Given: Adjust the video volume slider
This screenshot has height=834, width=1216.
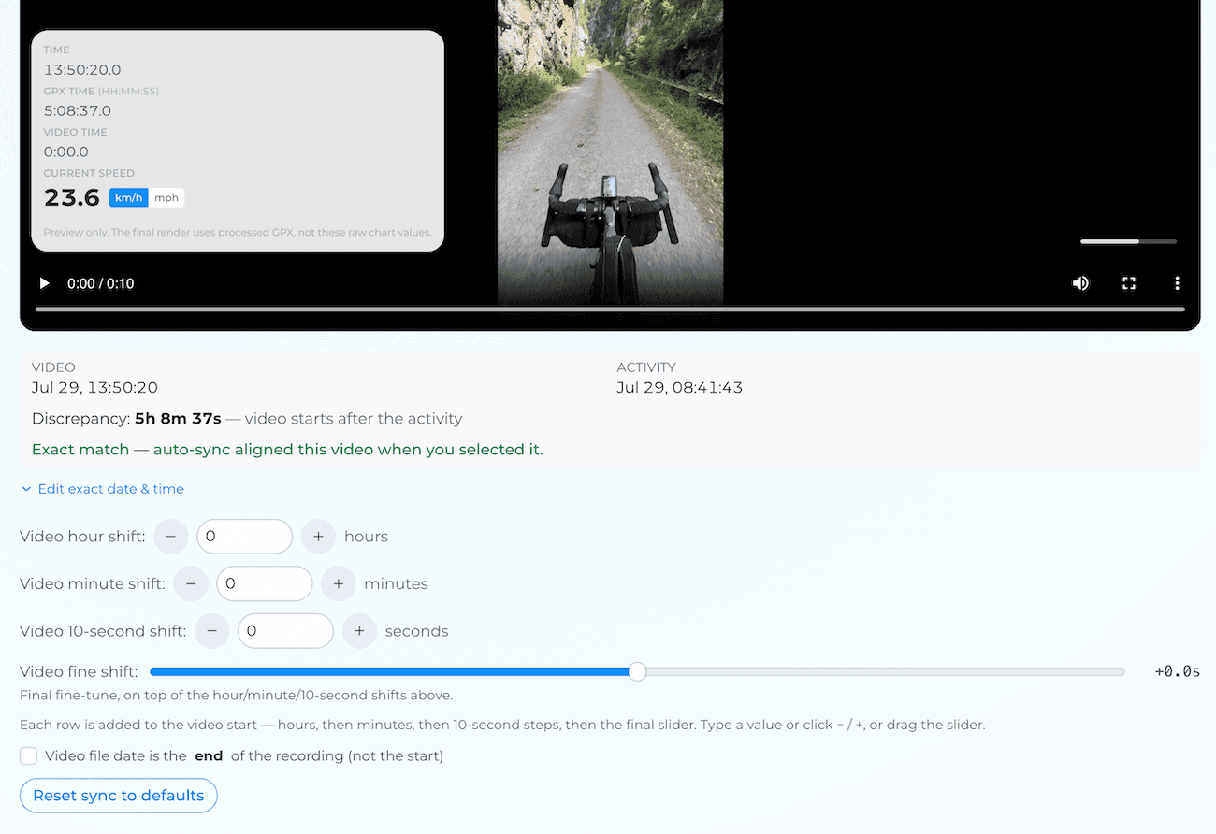Looking at the screenshot, I should tap(1128, 241).
